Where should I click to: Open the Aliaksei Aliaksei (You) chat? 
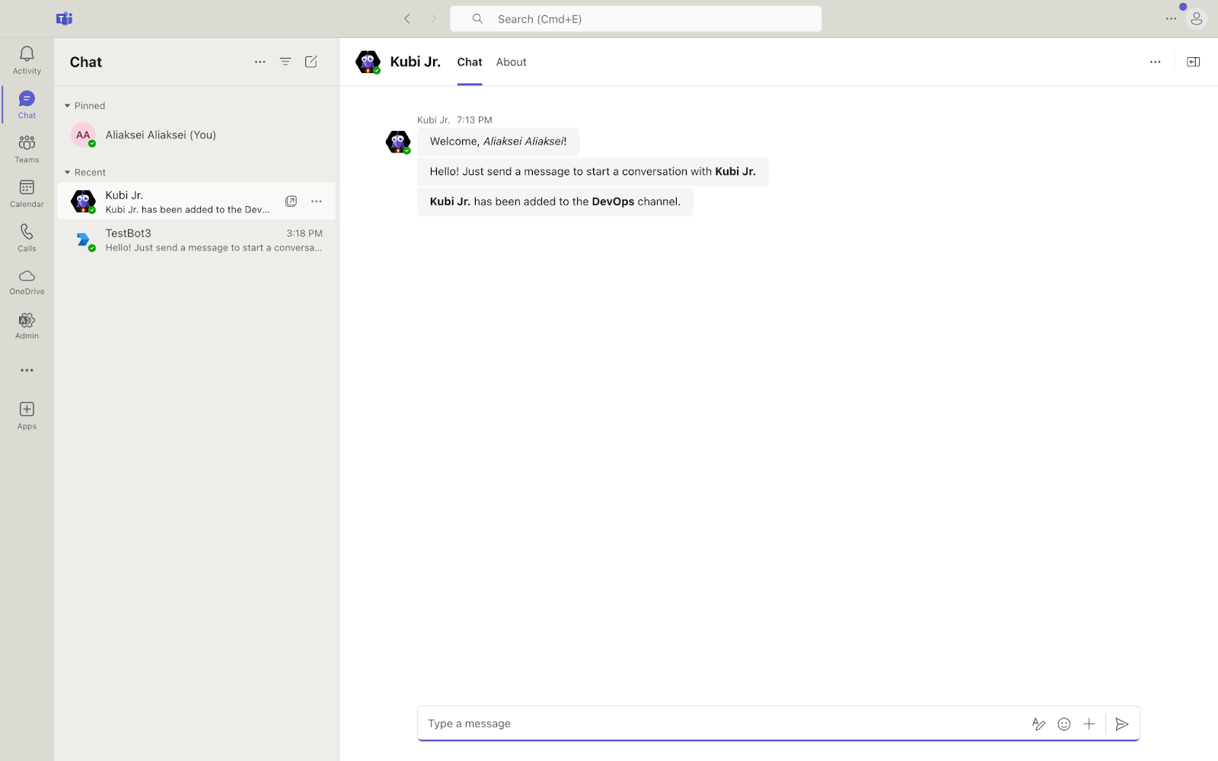196,135
